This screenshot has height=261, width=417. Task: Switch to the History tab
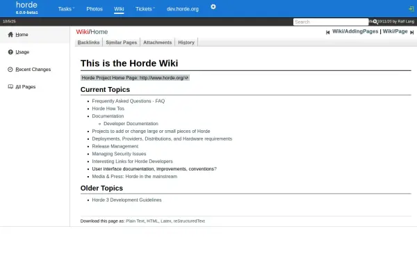(x=186, y=42)
